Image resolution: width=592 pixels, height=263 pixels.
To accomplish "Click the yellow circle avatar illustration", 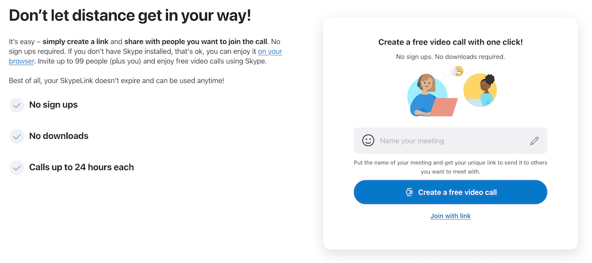I will [x=480, y=90].
